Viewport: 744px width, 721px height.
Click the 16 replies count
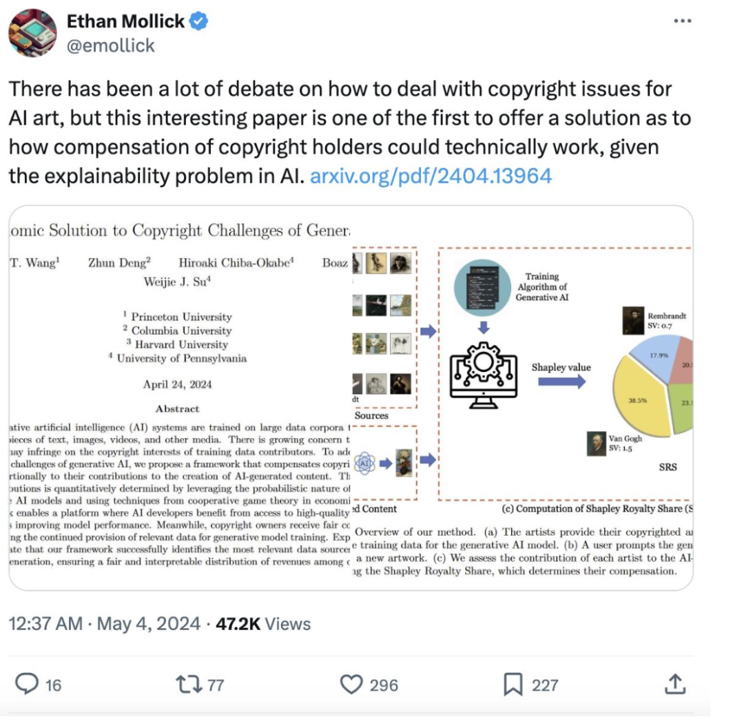(53, 685)
